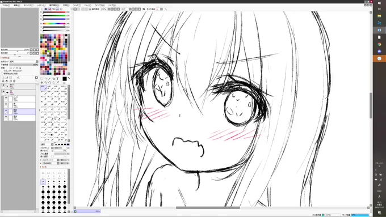
Task: Toggle the RGB slider panel icon
Action: [46, 9]
